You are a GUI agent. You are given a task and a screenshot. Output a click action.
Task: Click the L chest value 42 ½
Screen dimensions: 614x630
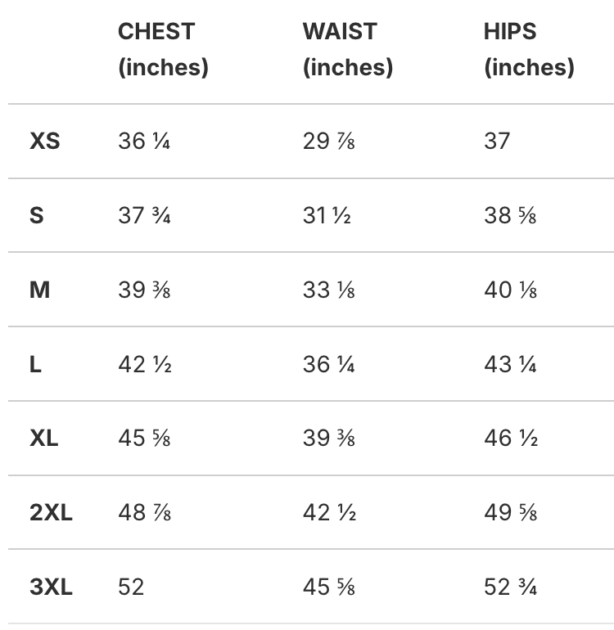point(144,365)
